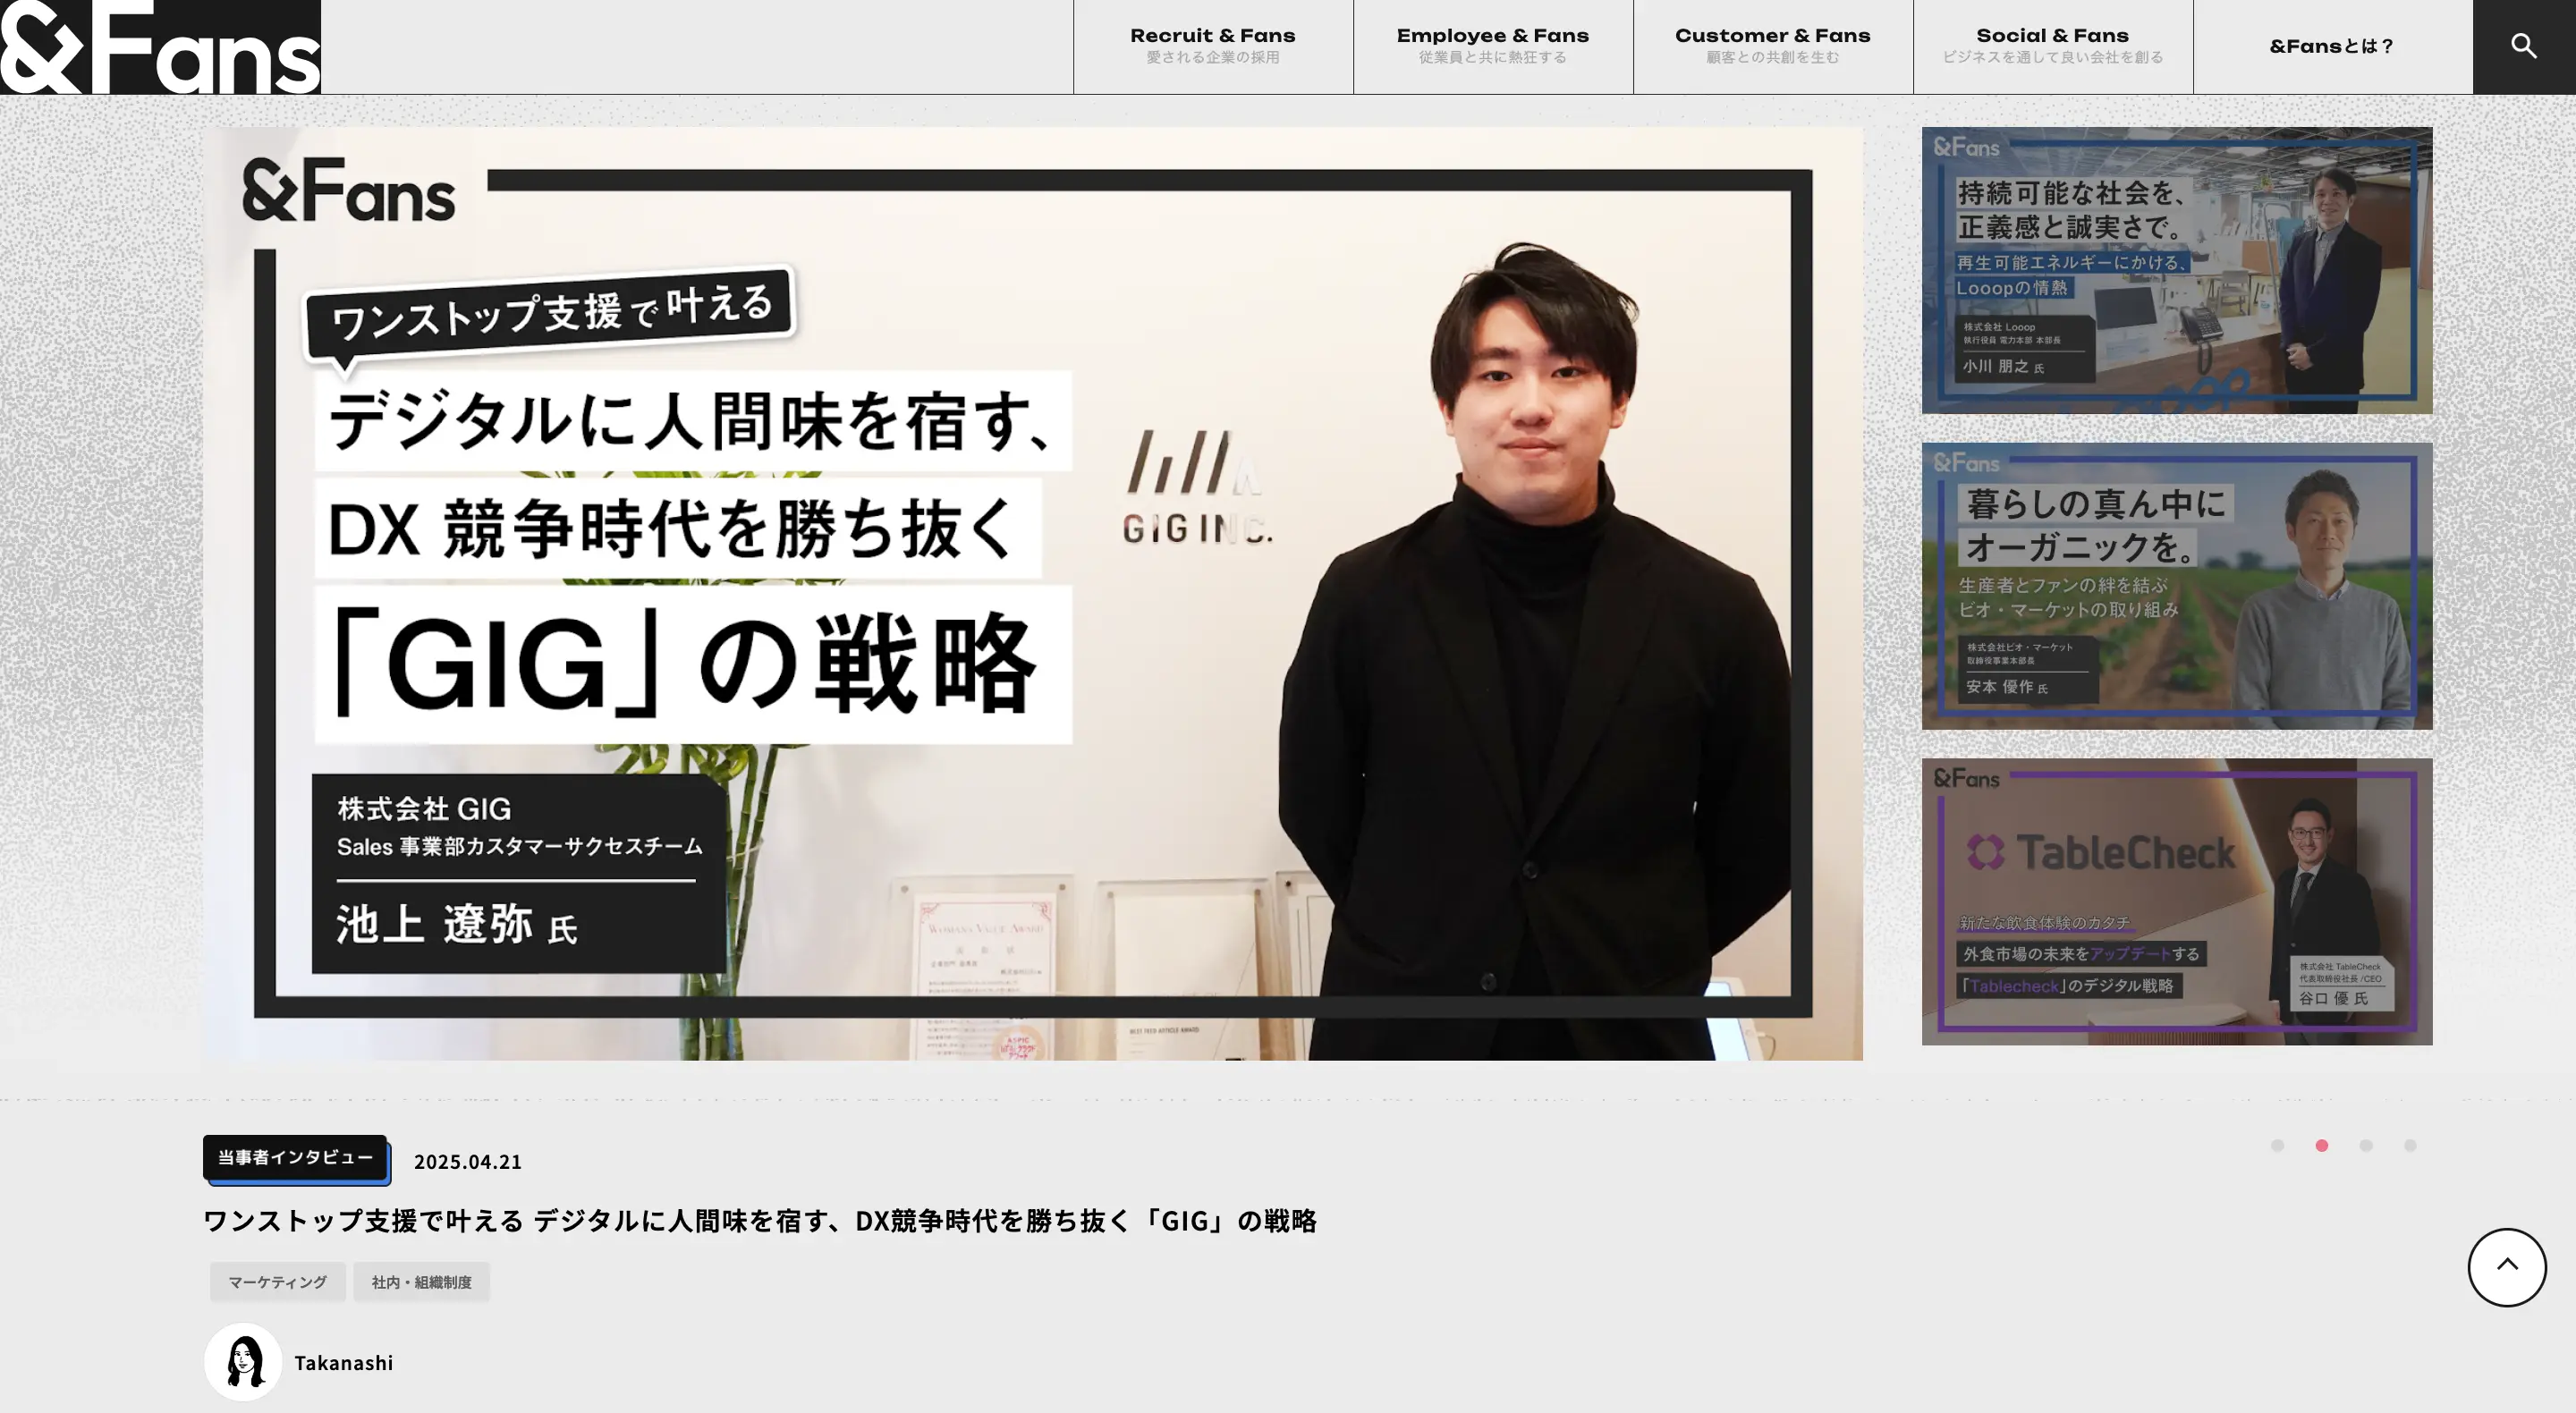Screen dimensions: 2576x1413
Task: Open the search magnifier icon
Action: [2524, 46]
